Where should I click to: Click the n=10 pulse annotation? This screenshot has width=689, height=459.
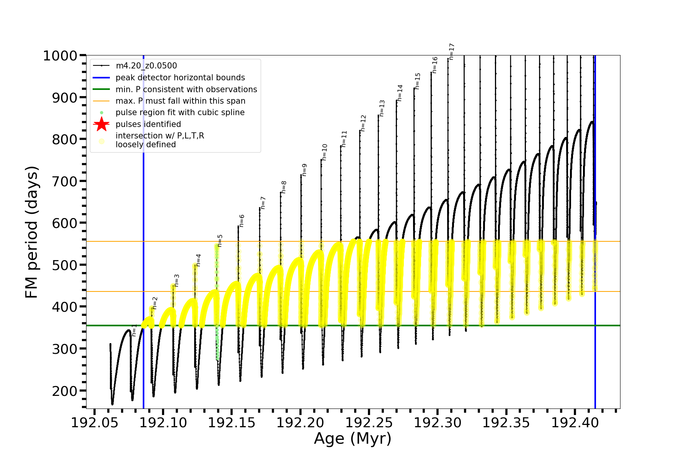[325, 152]
